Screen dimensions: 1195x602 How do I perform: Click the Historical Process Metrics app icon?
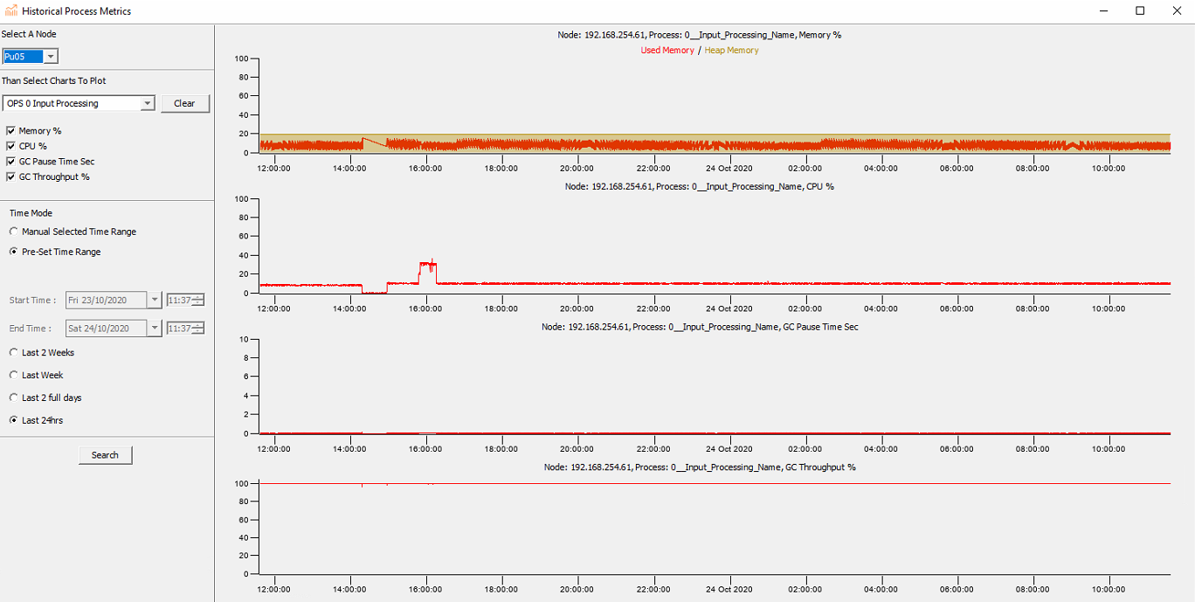[11, 10]
